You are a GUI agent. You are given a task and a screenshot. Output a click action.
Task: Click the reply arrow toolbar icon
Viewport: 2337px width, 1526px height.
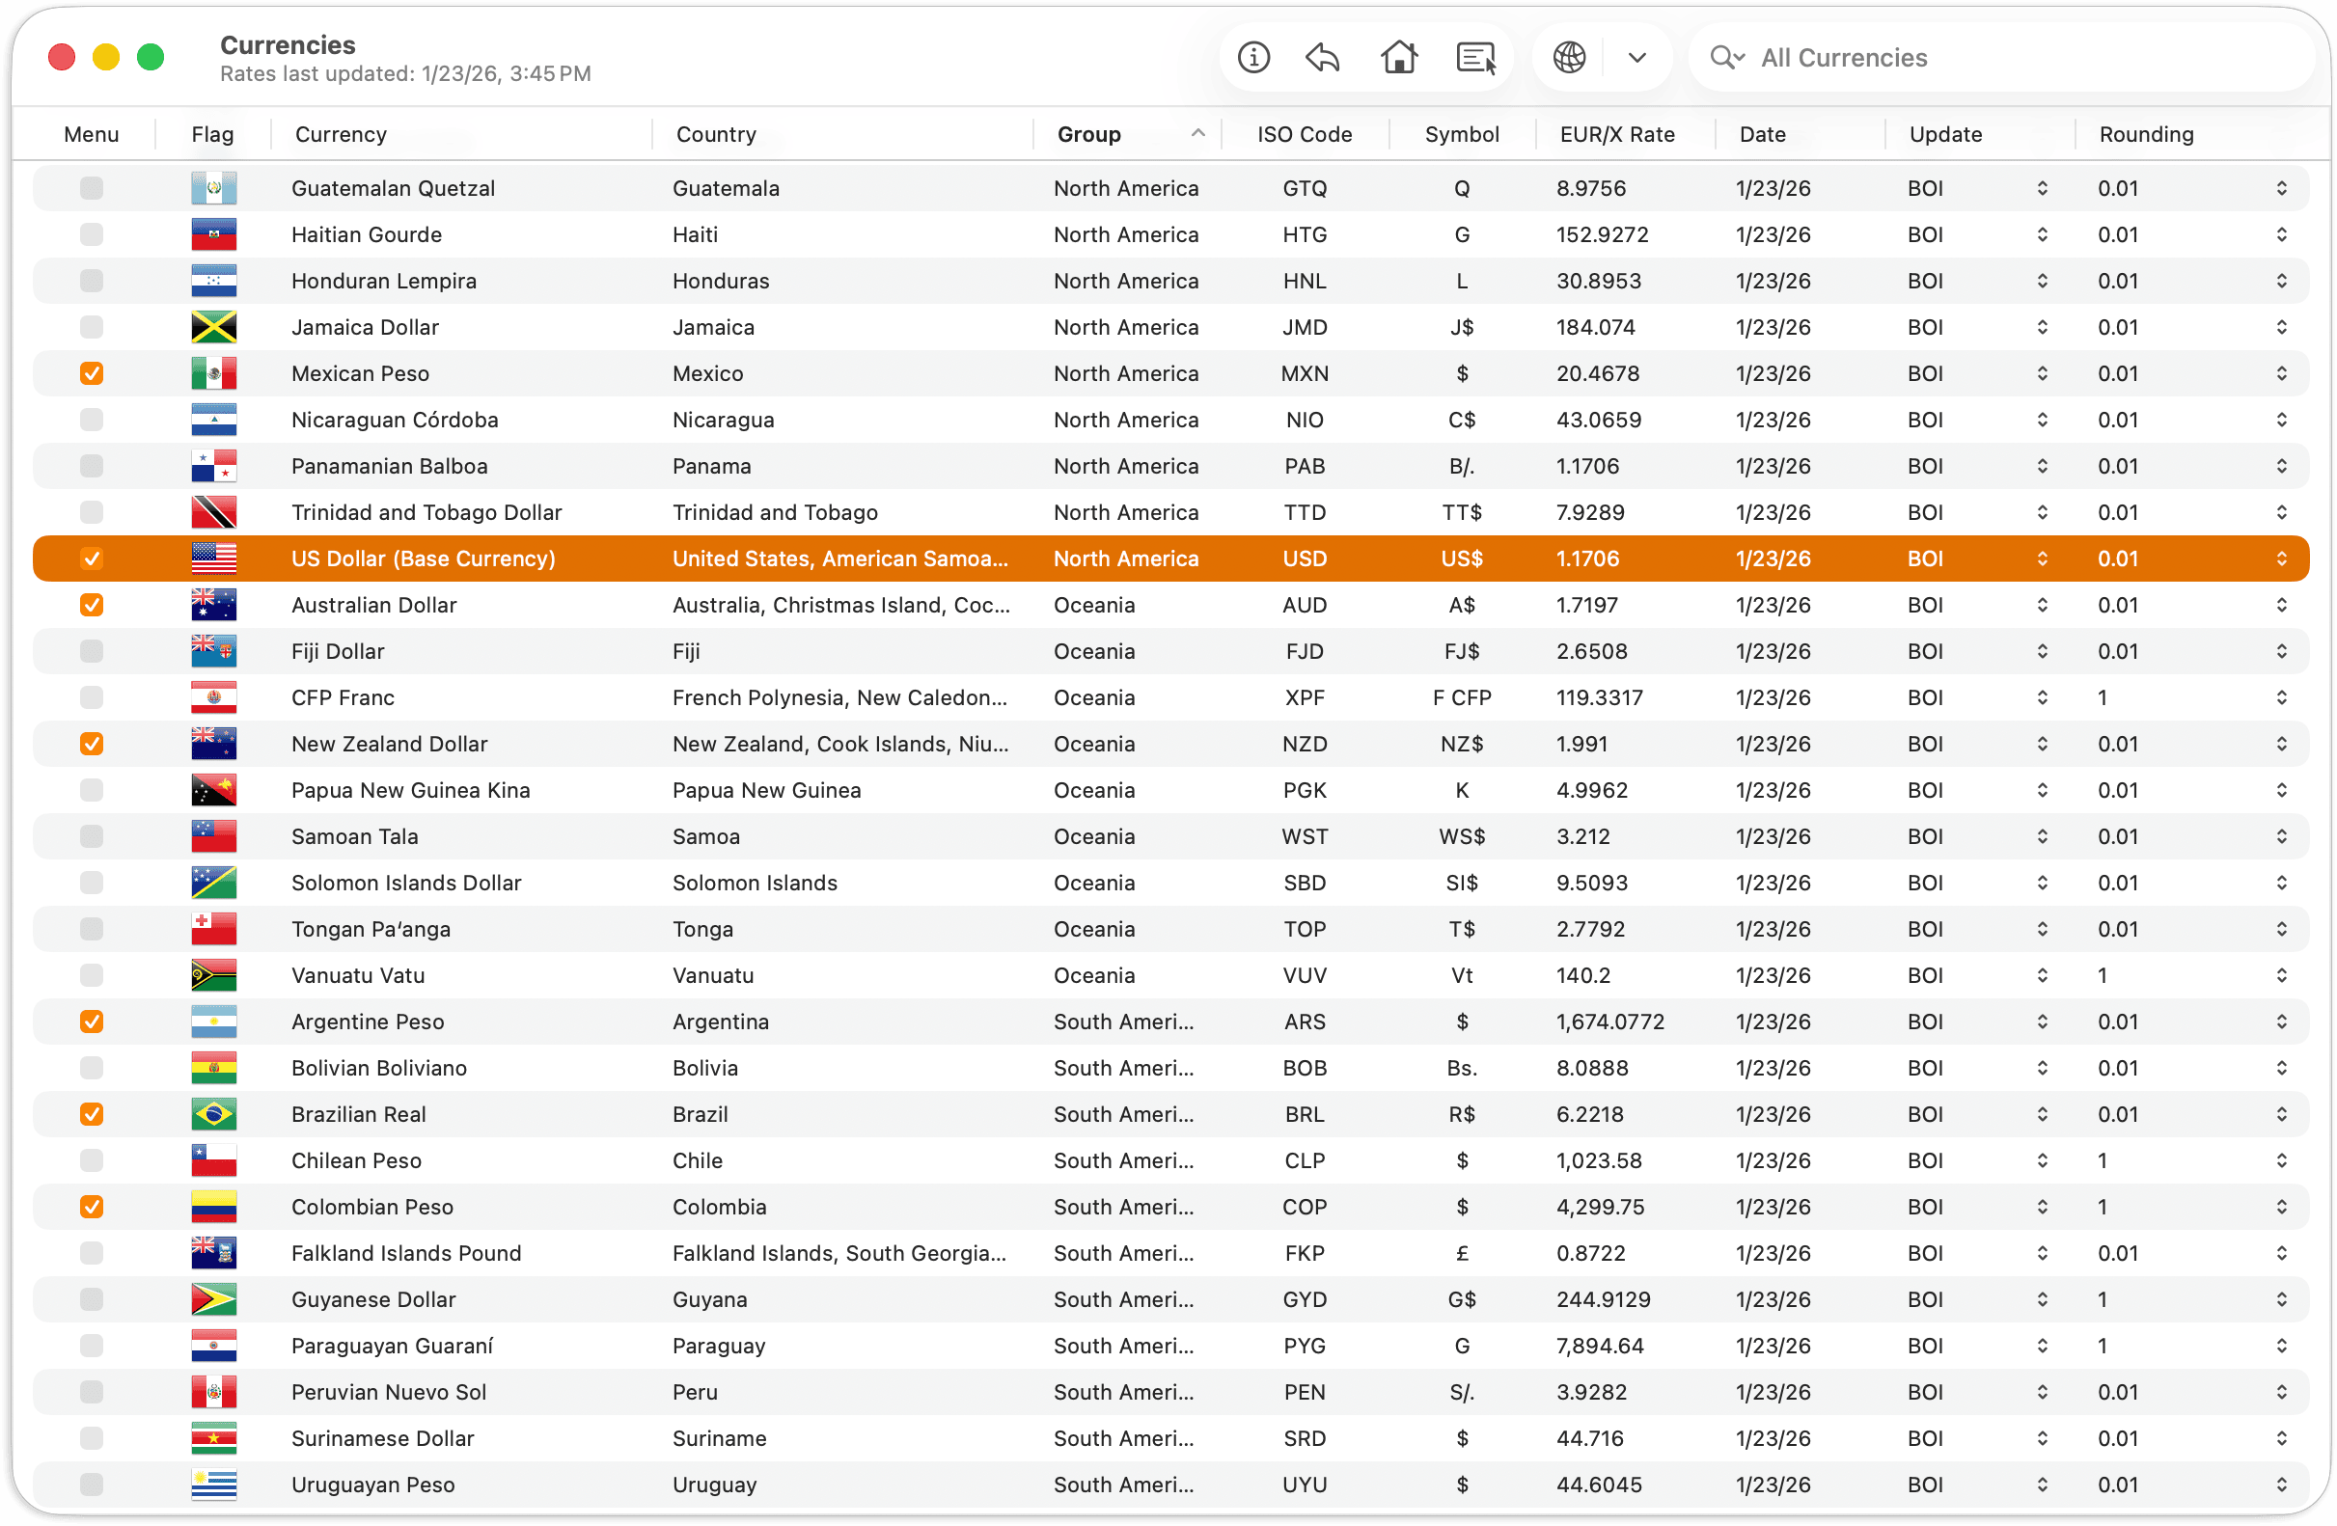[x=1323, y=58]
